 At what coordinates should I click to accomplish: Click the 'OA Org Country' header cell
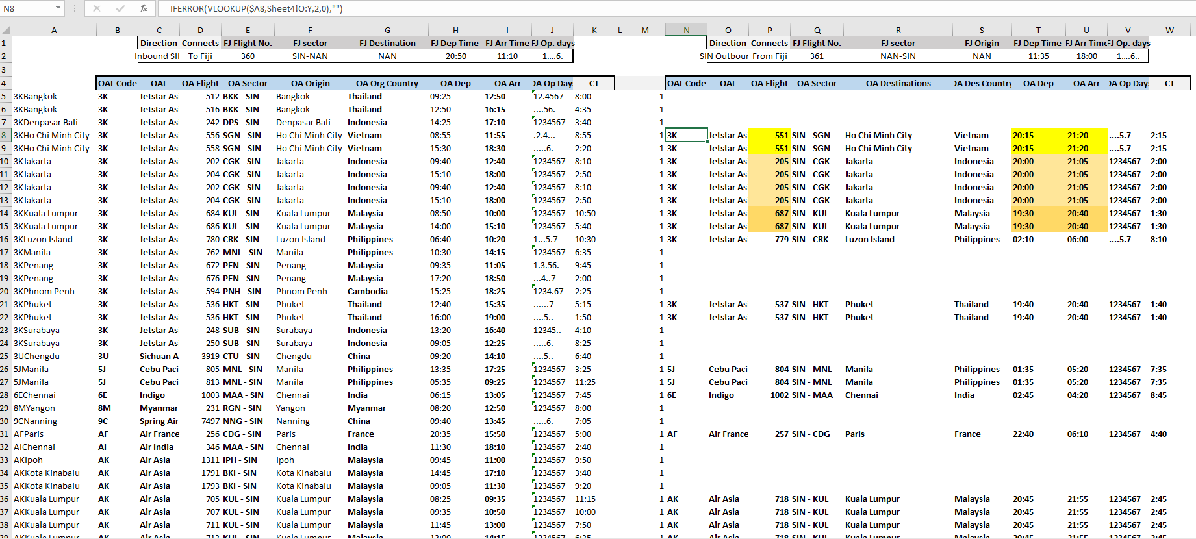[387, 83]
